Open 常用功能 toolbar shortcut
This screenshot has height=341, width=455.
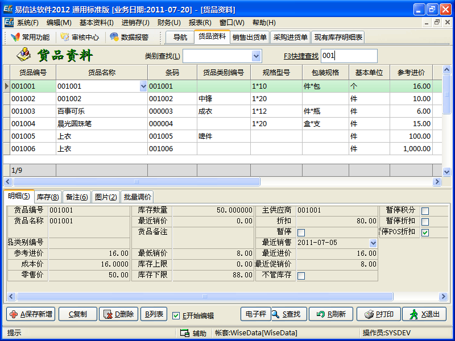(30, 38)
